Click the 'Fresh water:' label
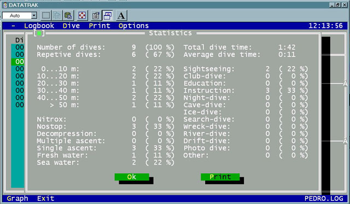 pos(62,155)
